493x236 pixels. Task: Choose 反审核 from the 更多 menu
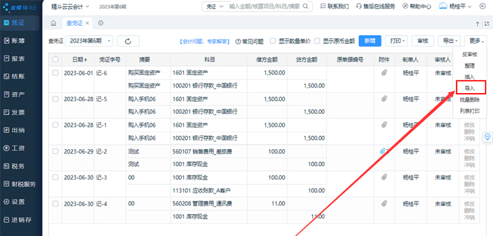470,54
